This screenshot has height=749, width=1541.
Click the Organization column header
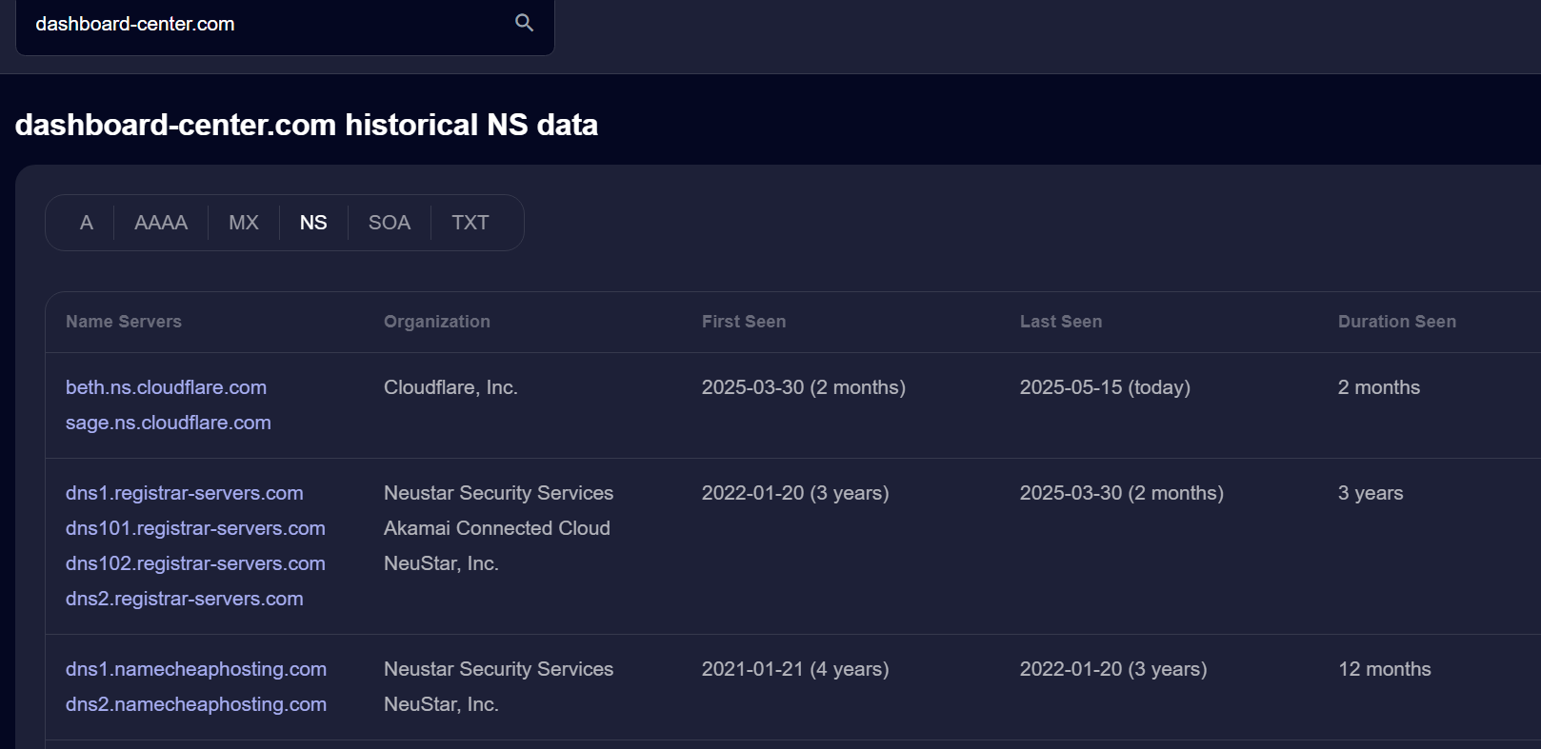(437, 322)
